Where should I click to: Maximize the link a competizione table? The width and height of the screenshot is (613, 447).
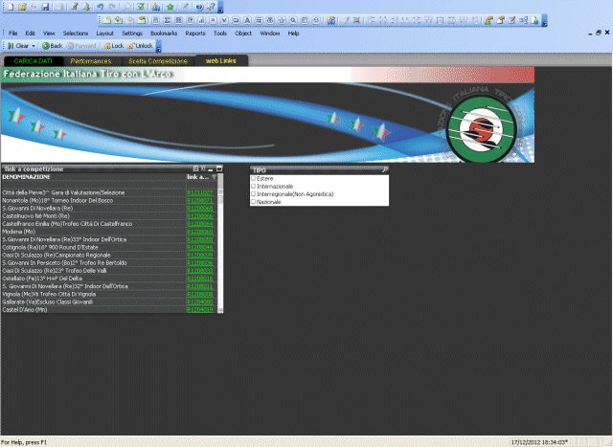click(x=219, y=168)
